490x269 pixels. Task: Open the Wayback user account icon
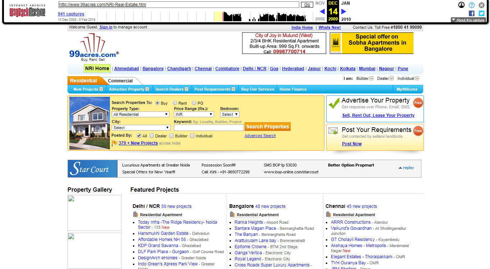[x=462, y=5]
